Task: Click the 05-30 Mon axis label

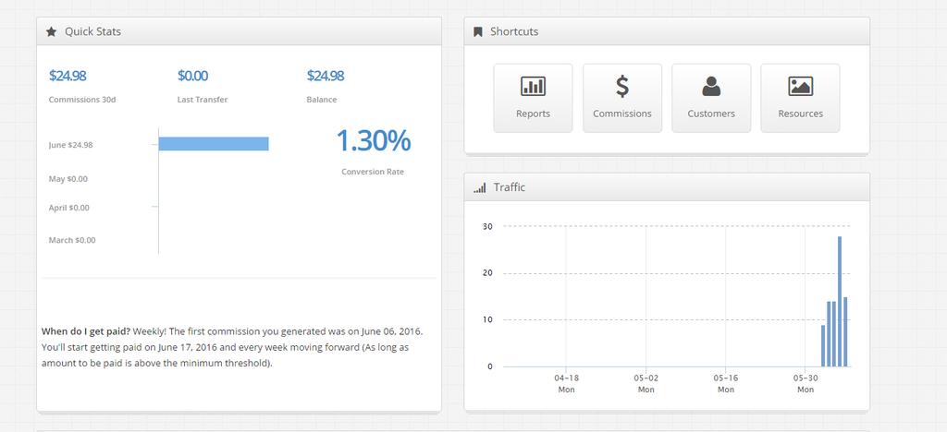Action: [x=806, y=384]
